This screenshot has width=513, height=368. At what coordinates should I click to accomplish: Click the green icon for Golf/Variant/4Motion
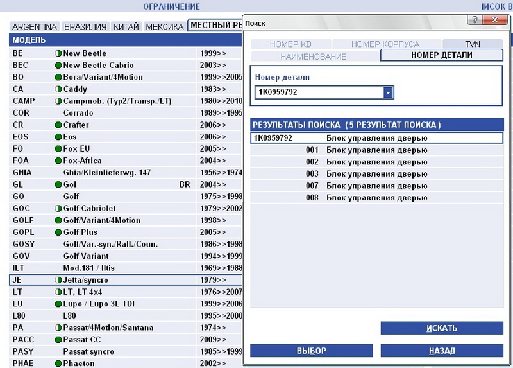click(58, 220)
